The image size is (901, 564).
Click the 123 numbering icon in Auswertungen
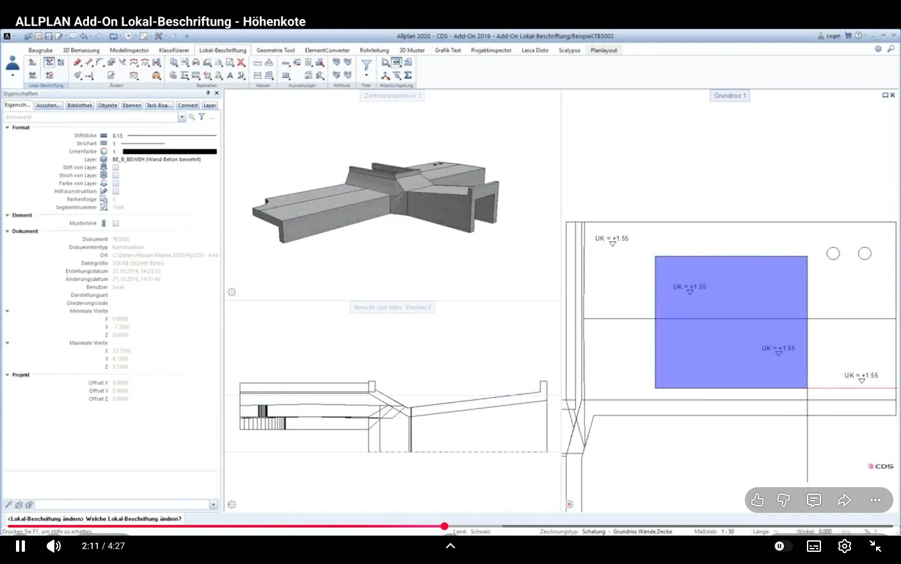click(x=285, y=76)
